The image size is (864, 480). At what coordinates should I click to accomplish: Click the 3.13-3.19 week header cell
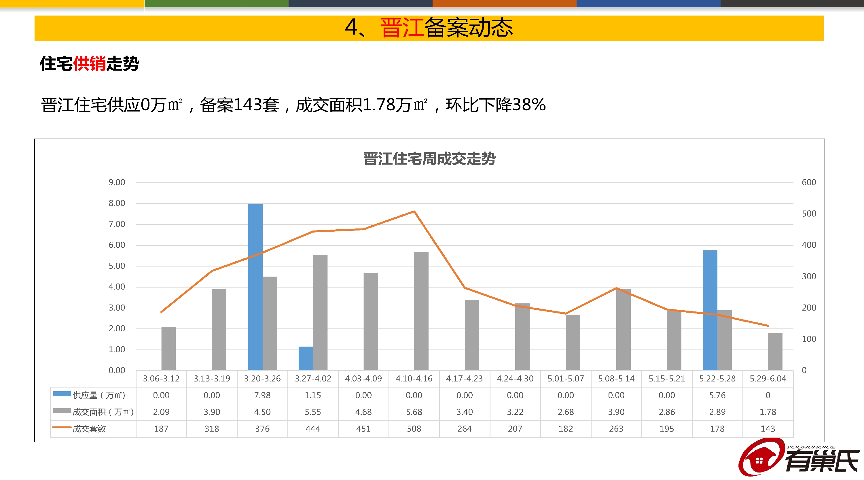pyautogui.click(x=212, y=379)
